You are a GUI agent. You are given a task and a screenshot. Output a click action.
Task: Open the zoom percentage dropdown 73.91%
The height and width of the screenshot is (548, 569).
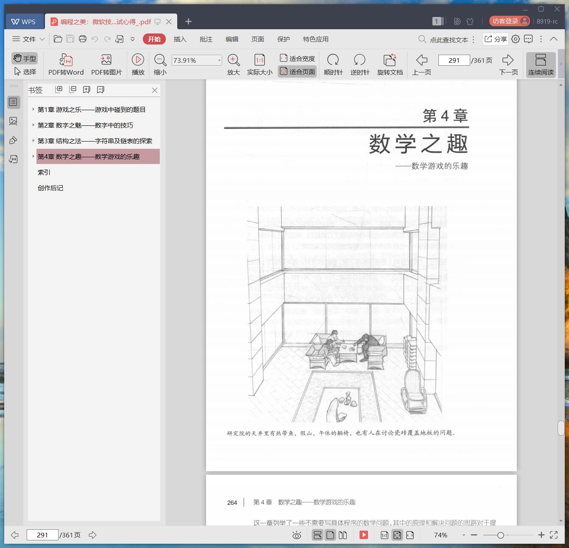coord(219,60)
